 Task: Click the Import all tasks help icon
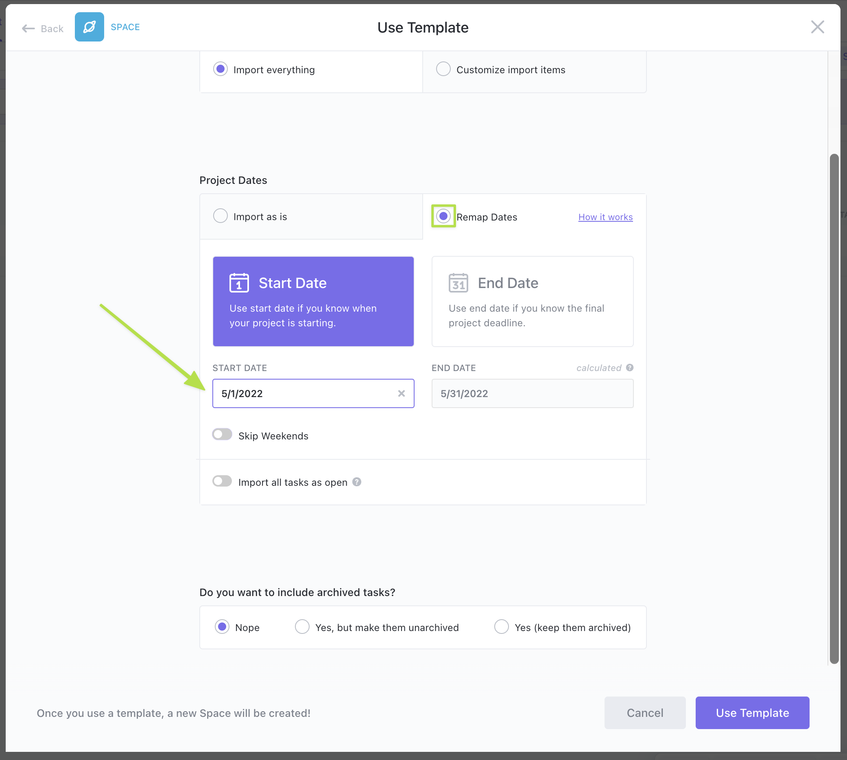tap(356, 482)
